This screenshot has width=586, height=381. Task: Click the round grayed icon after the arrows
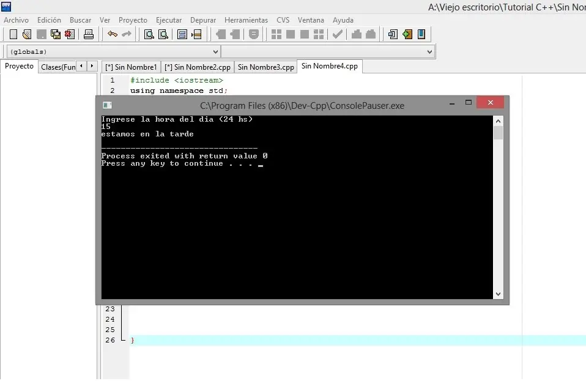click(254, 34)
